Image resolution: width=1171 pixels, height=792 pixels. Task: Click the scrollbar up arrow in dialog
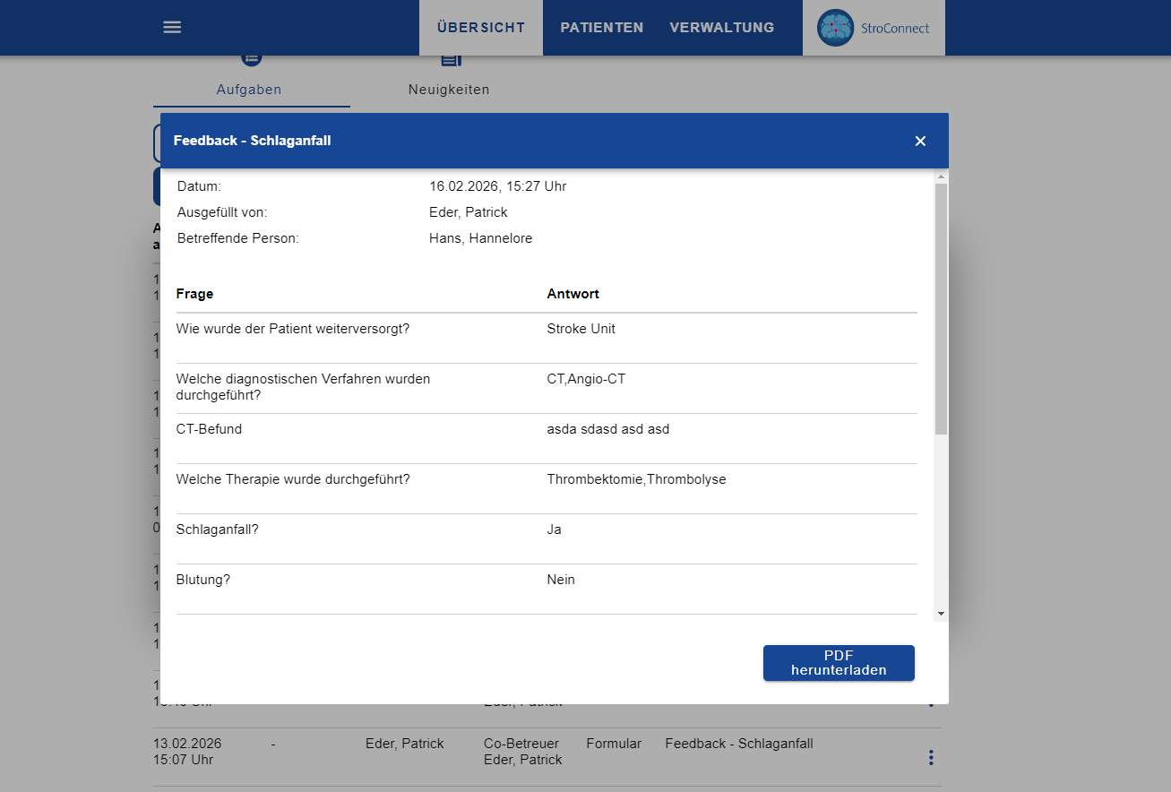coord(941,176)
